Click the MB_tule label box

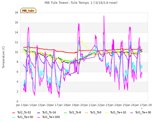(x=28, y=10)
